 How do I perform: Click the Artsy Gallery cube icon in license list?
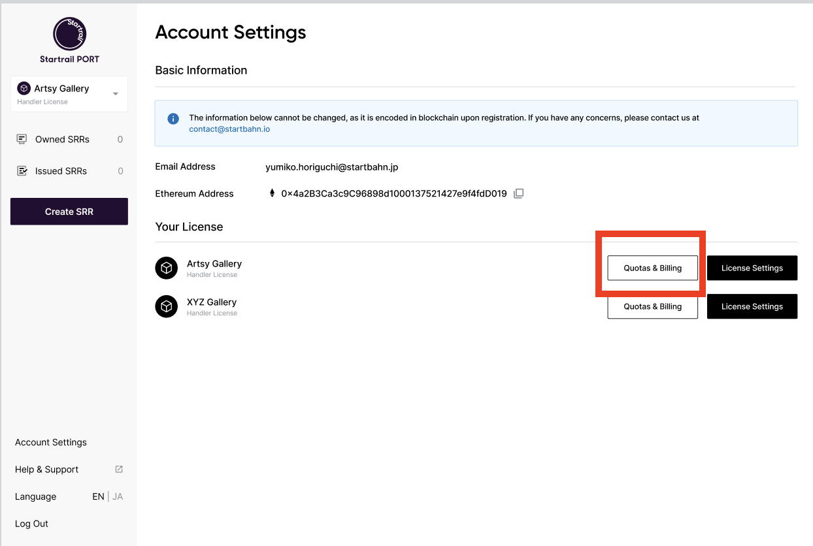(166, 268)
